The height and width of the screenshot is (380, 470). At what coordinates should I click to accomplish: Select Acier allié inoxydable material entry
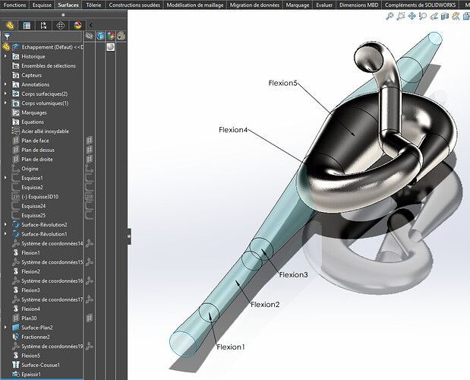coord(45,131)
